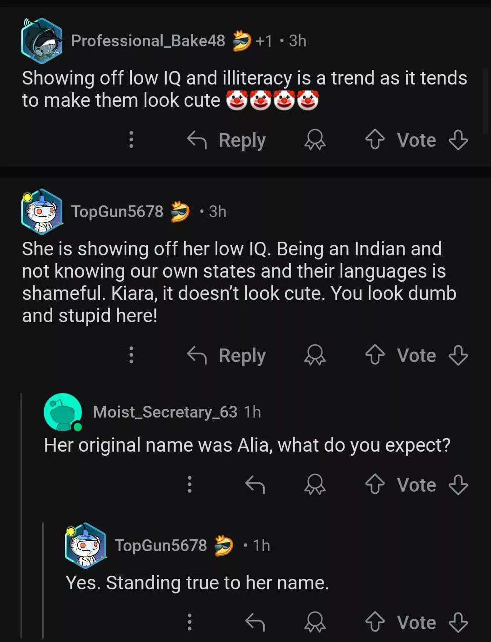Click reply arrow on TopGun5678's 1h comment

click(255, 622)
